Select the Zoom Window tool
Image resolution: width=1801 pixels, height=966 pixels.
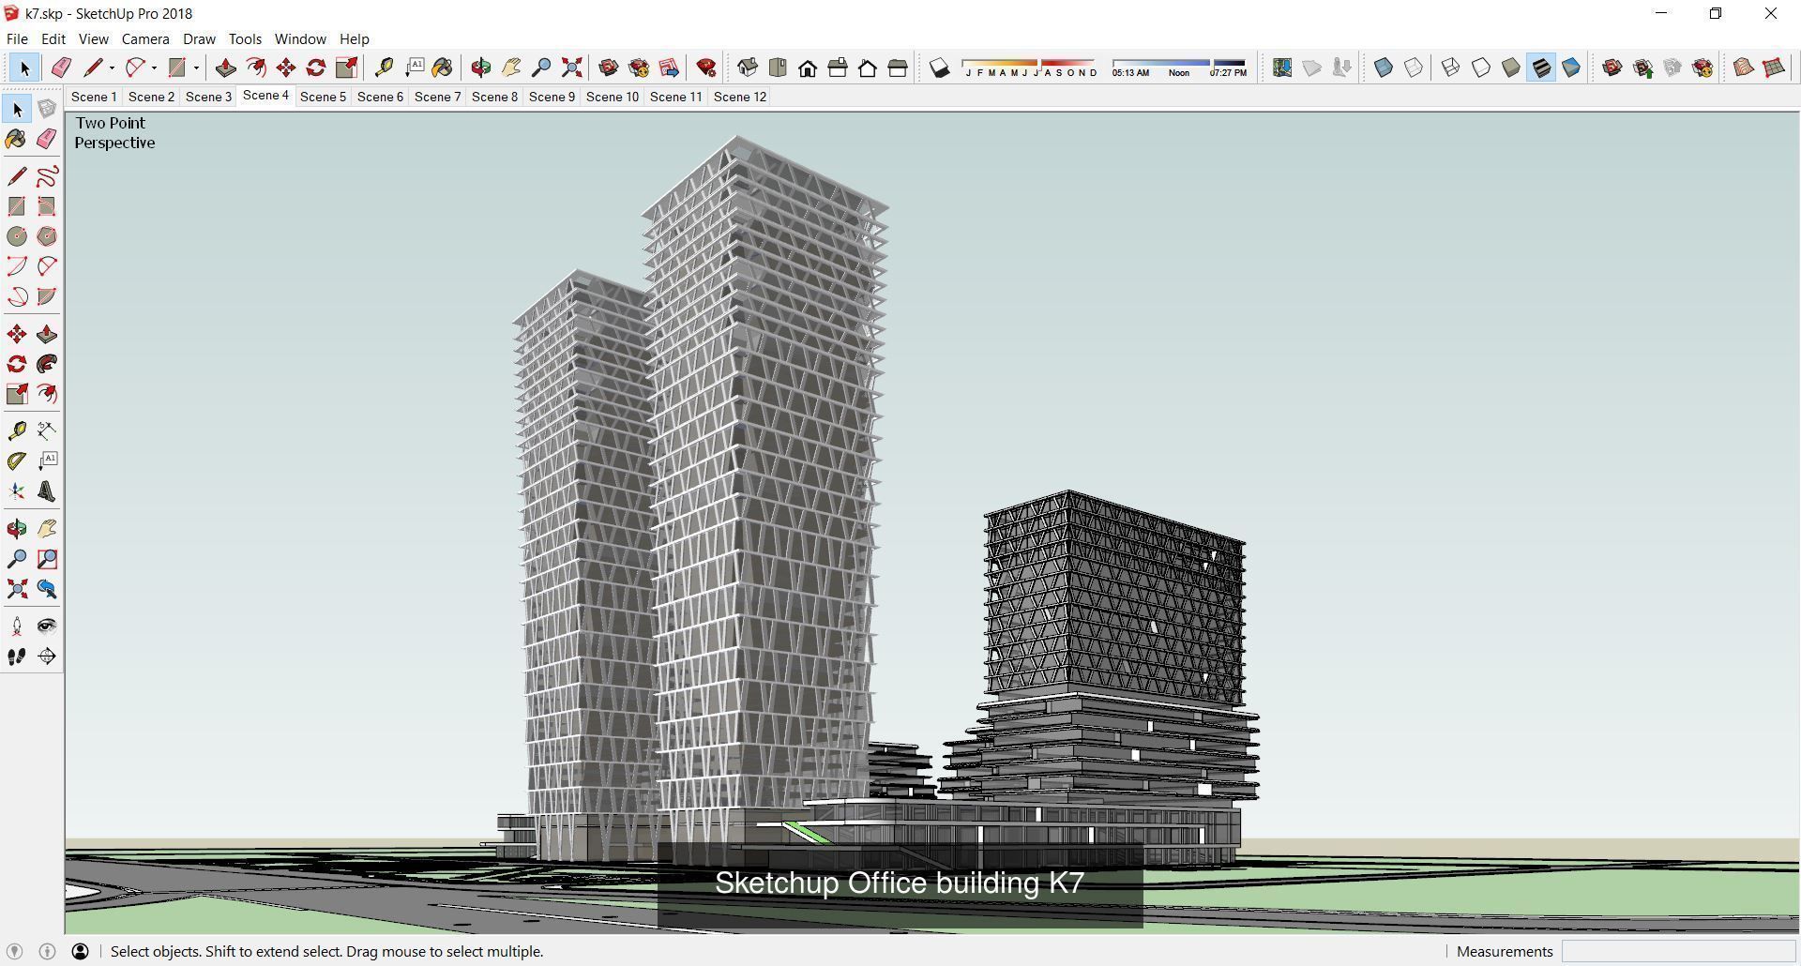47,559
